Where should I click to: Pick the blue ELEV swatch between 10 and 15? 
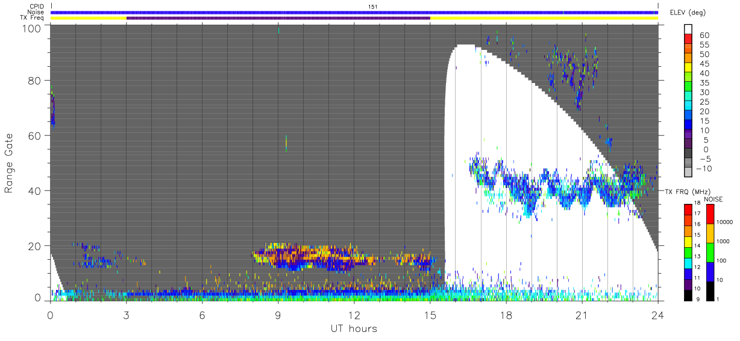[688, 125]
